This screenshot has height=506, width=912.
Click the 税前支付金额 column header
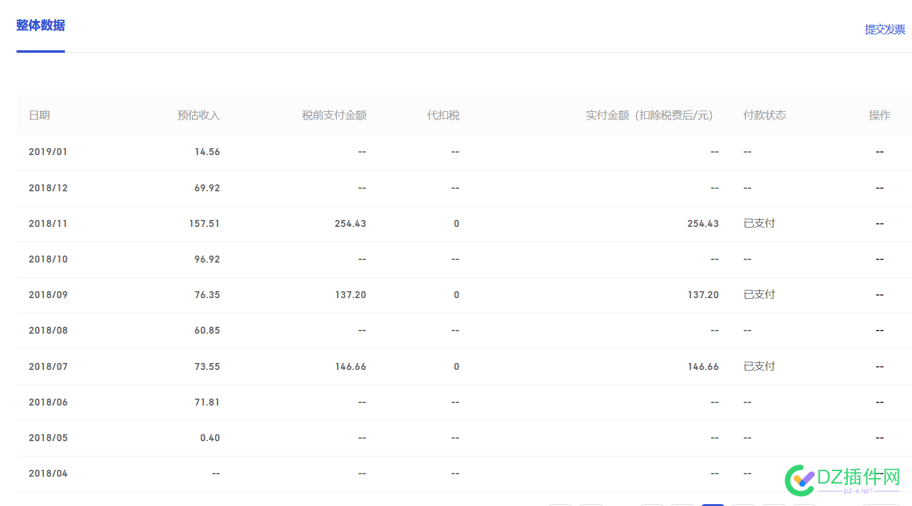tap(334, 115)
